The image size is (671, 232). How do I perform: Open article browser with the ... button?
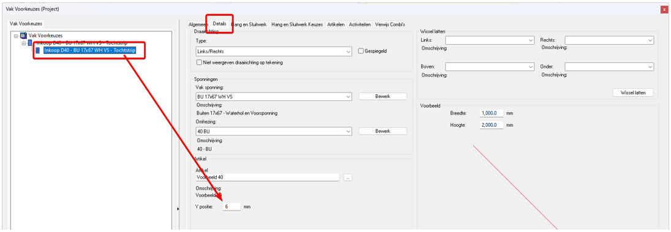point(348,177)
